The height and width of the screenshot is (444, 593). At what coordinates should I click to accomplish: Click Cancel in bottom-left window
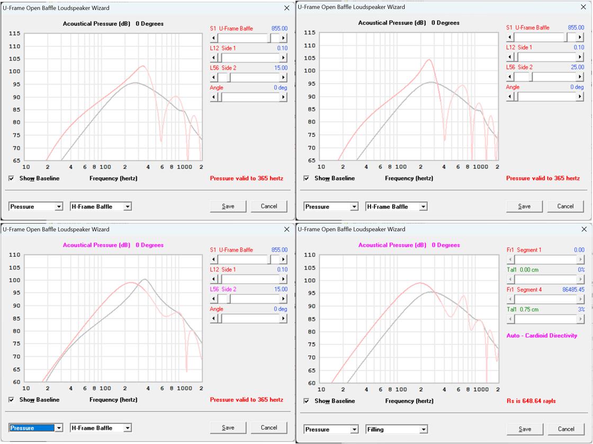[269, 428]
